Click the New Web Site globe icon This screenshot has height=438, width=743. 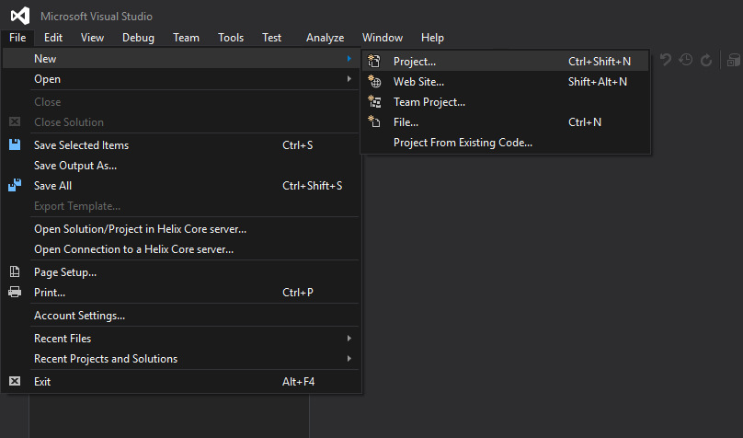(374, 82)
